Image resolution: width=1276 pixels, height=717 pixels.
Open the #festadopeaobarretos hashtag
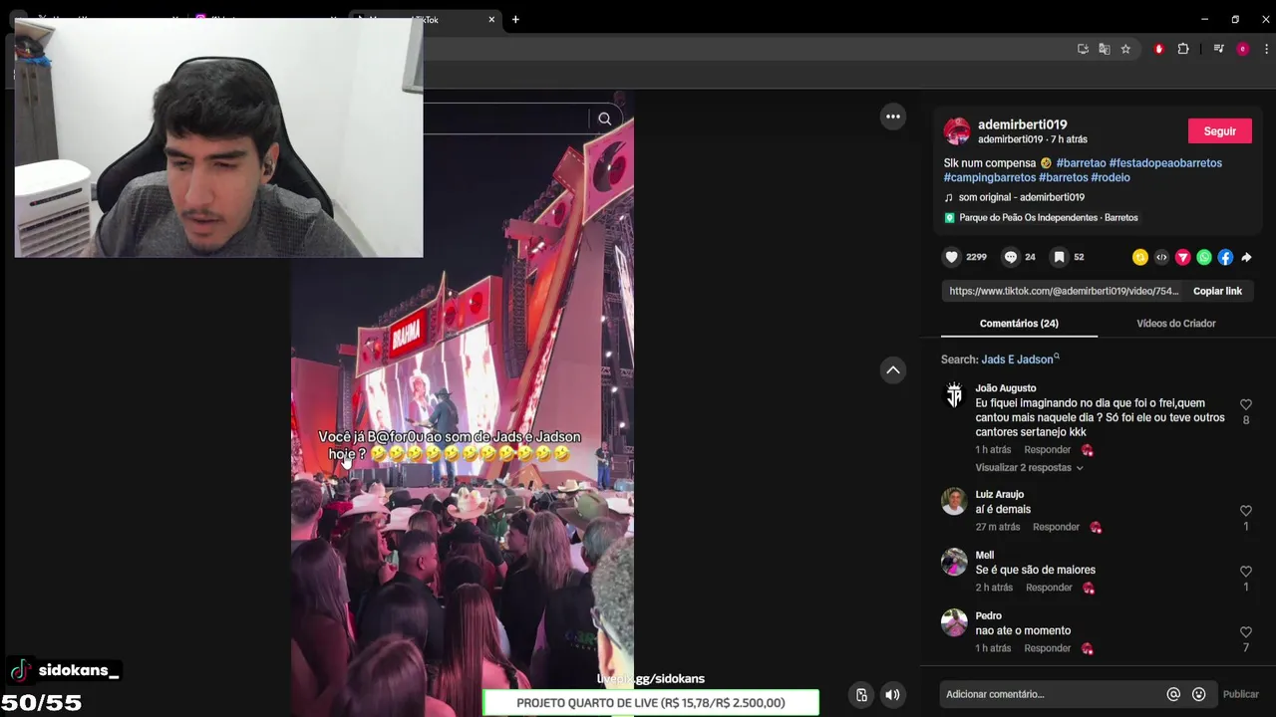pyautogui.click(x=1165, y=163)
